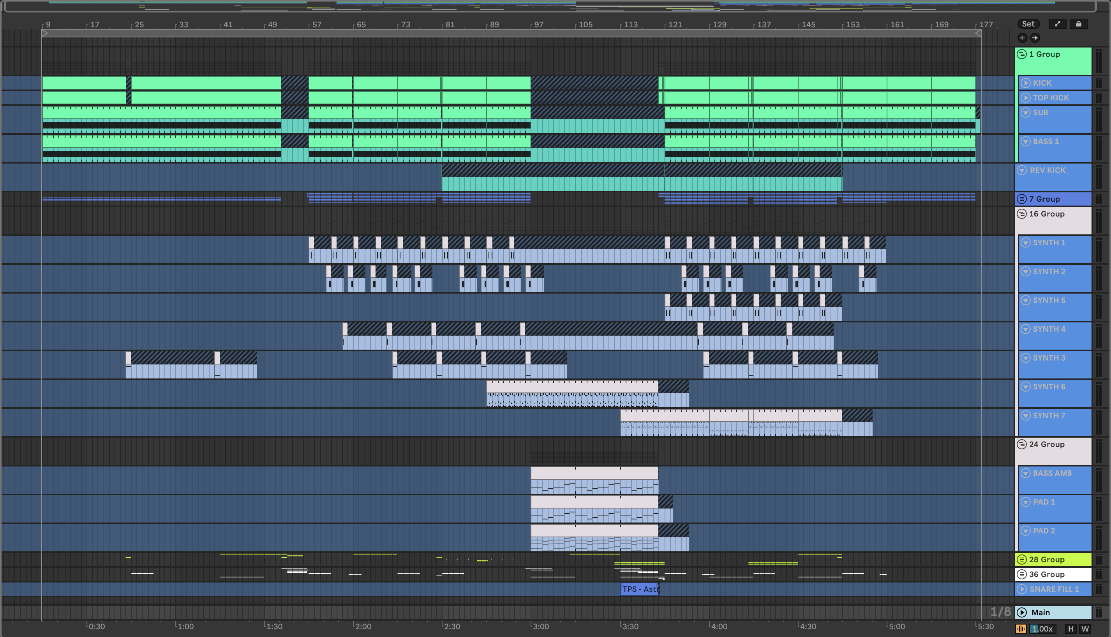Collapse the SYNTH 6 track arrow
The height and width of the screenshot is (637, 1111).
click(1026, 387)
